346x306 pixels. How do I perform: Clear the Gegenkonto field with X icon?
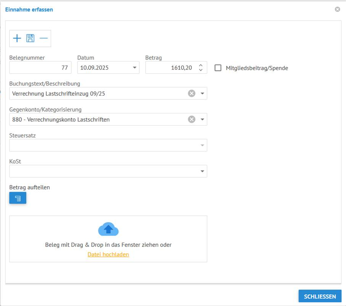click(x=192, y=119)
